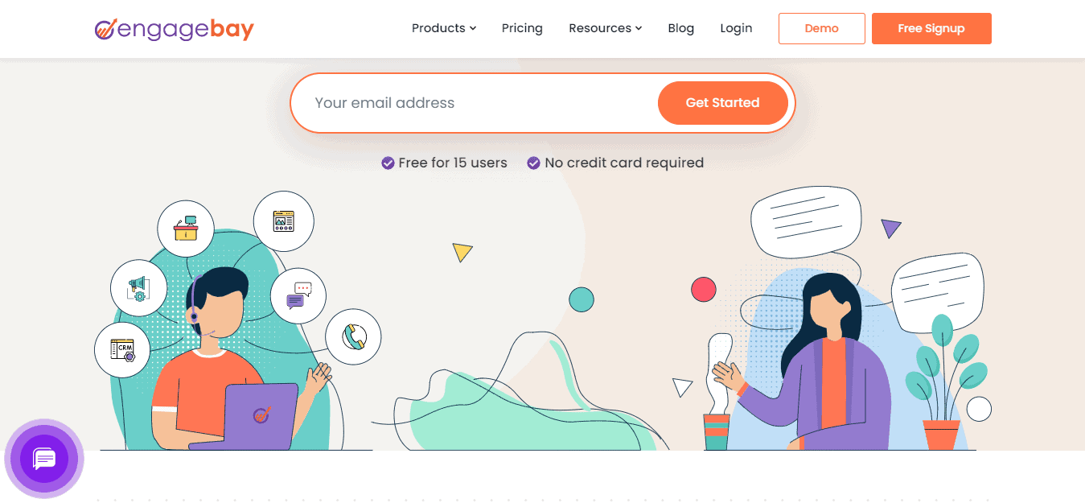Open the purple live chat widget

click(x=44, y=460)
